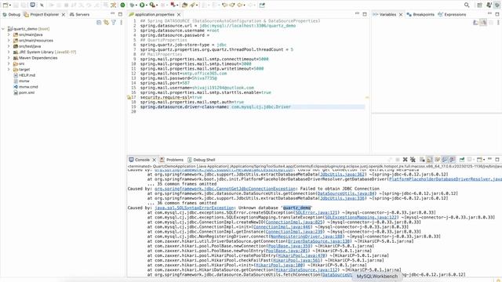
Task: Select the Servers tab
Action: [x=79, y=14]
